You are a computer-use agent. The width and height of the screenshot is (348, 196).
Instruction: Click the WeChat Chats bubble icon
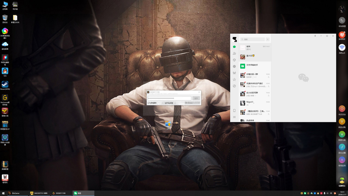[x=234, y=47]
